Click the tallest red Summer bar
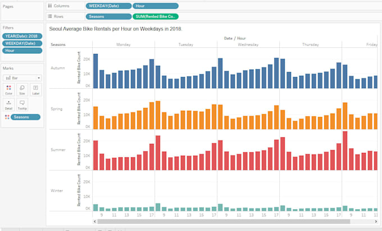Screen dimensions: 382x231 [345, 151]
